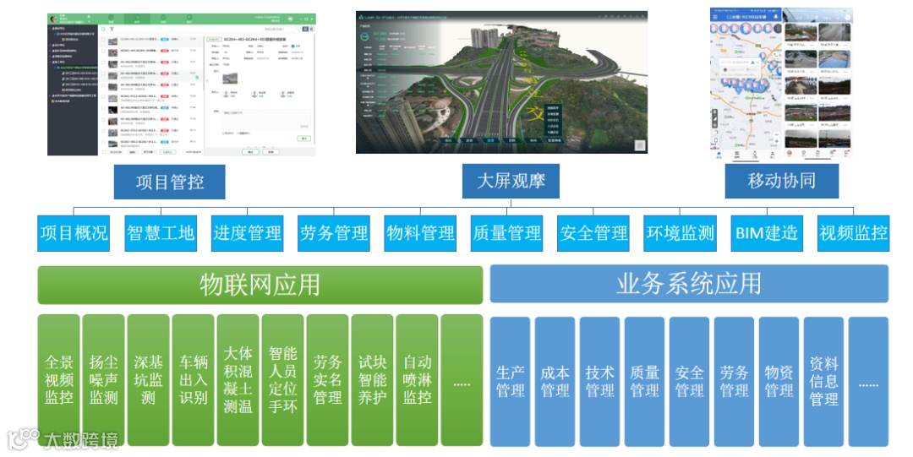Click the user avatar in desktop app header
This screenshot has width=913, height=457.
click(x=53, y=19)
